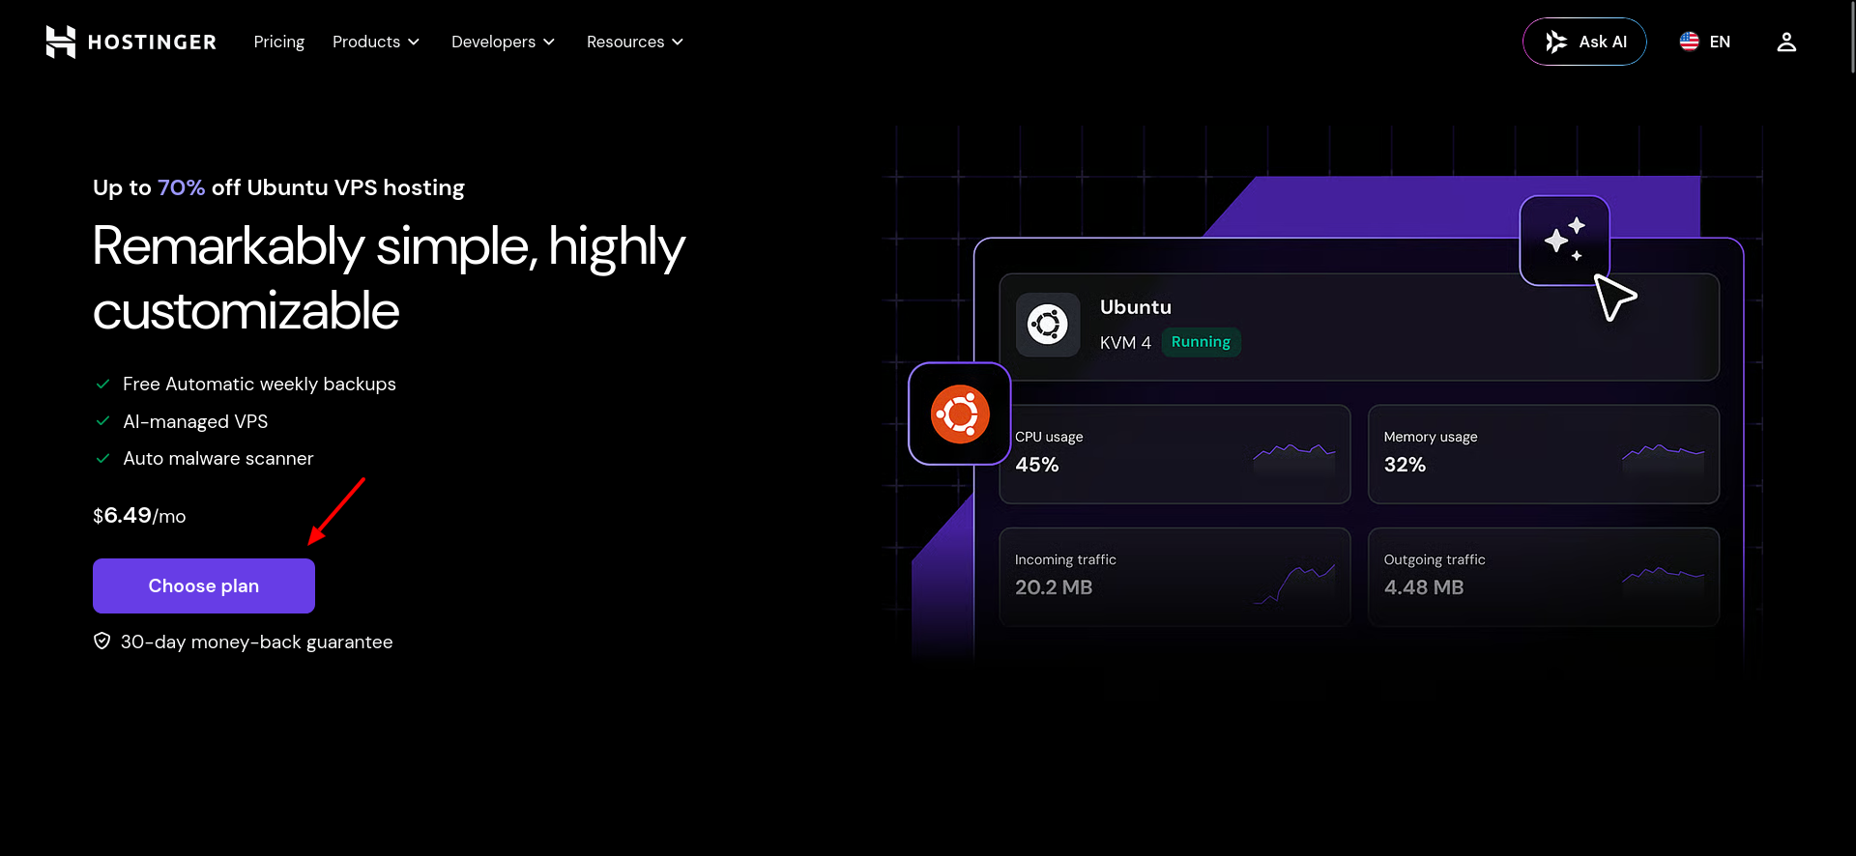Click the checkmark beside Auto malware scanner
1856x856 pixels.
[x=102, y=459]
